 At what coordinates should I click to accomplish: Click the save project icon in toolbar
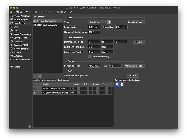pyautogui.click(x=21, y=12)
